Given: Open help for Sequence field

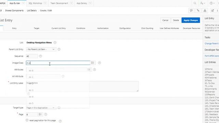Looking at the screenshot, I should [40, 56].
